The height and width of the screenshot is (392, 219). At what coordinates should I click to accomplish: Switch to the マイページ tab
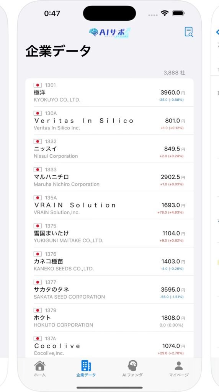pos(179,369)
